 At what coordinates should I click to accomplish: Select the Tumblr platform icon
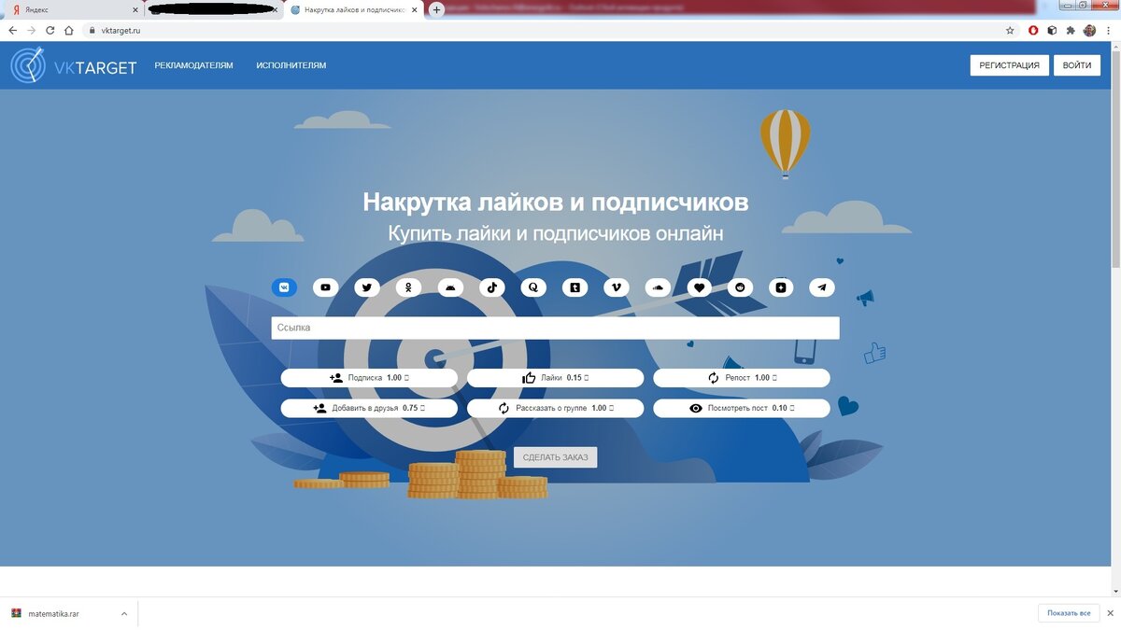pos(575,287)
